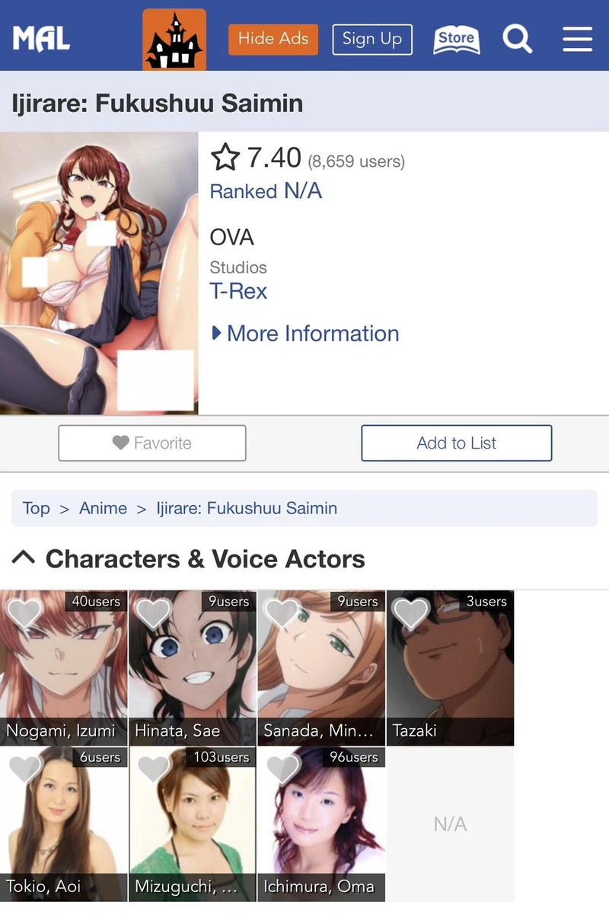This screenshot has height=914, width=609.
Task: Open the haunted house Halloween icon
Action: tap(174, 40)
